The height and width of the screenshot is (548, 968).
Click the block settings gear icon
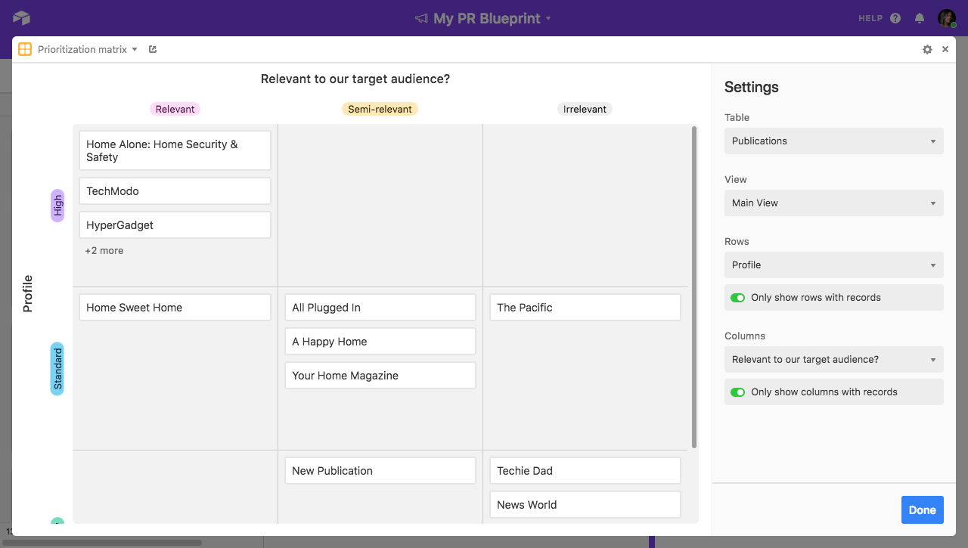click(927, 49)
